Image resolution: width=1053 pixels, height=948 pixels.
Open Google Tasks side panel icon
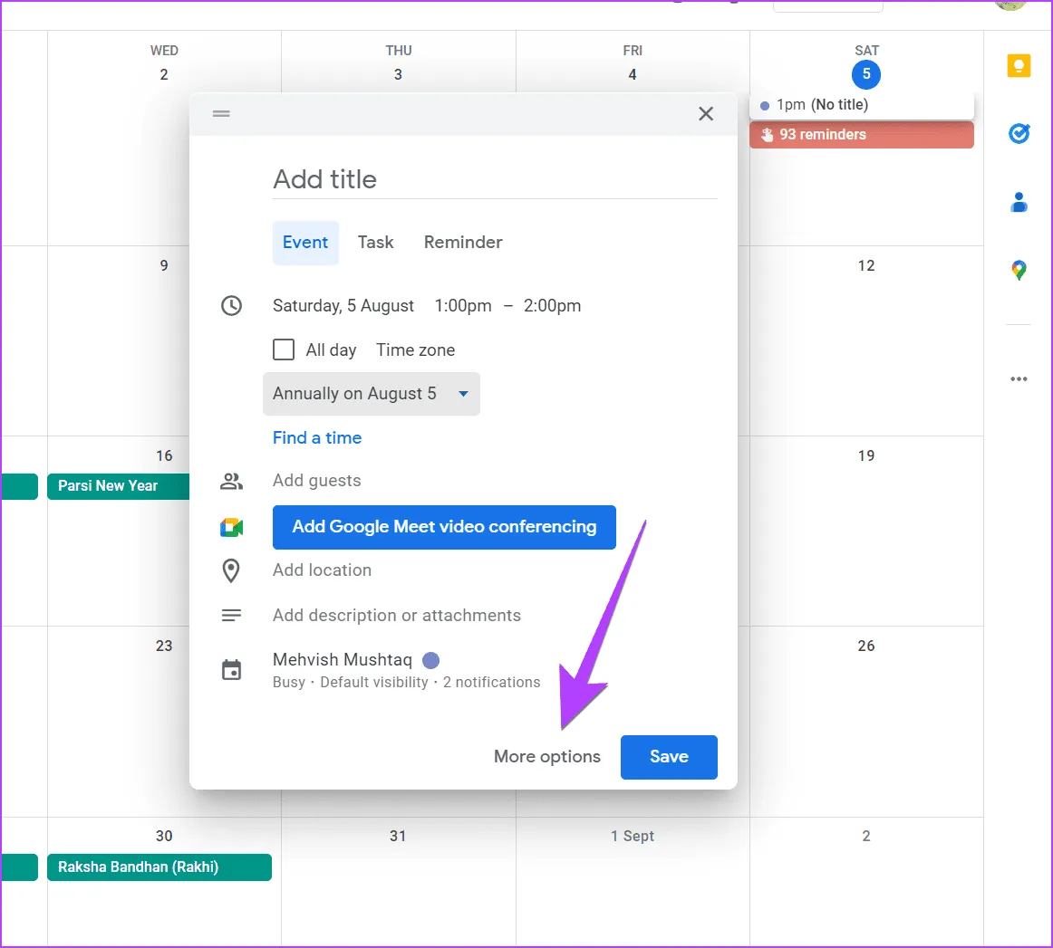tap(1019, 134)
